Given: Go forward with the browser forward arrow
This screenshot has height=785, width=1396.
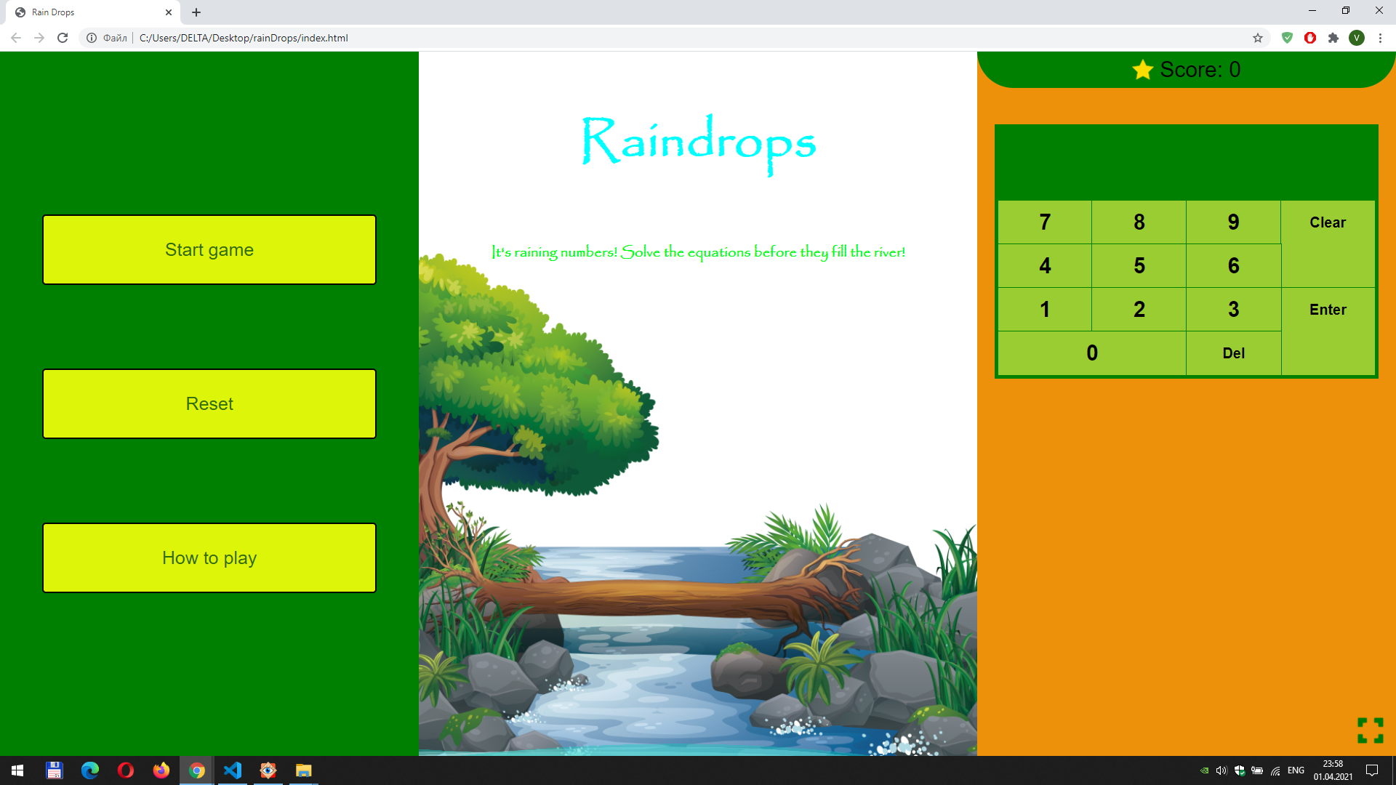Looking at the screenshot, I should [39, 38].
